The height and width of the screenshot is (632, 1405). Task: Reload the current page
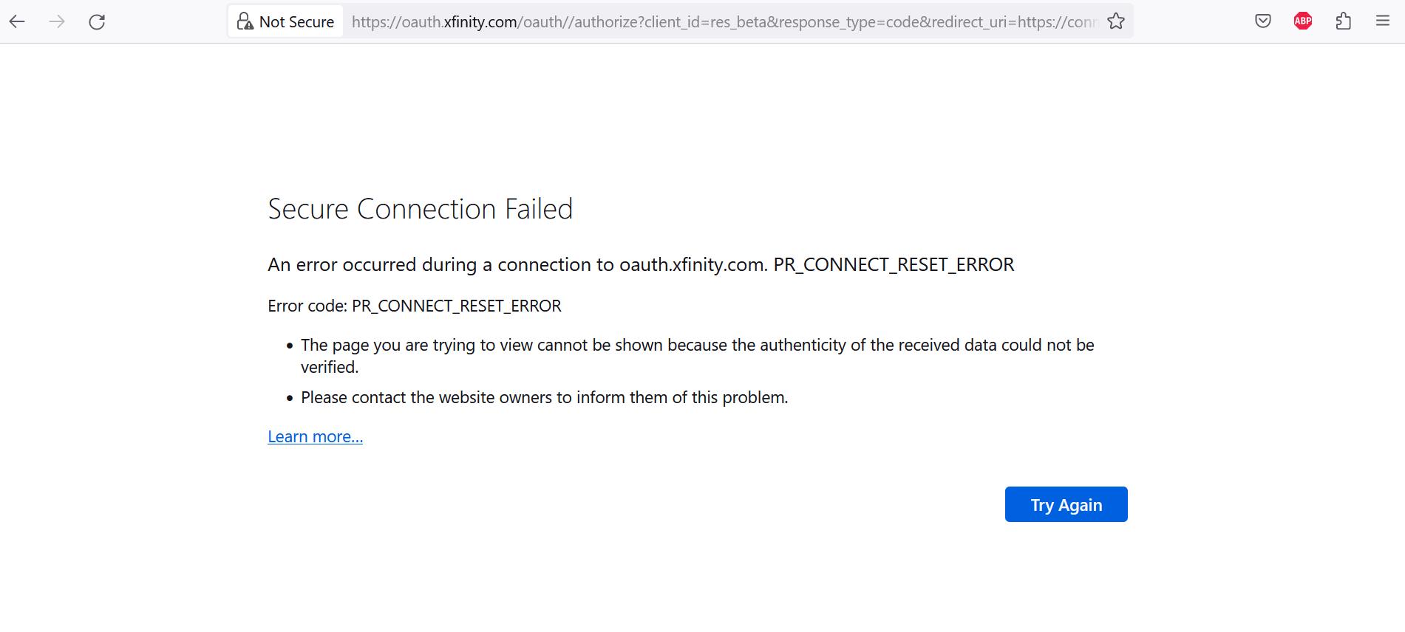pyautogui.click(x=97, y=21)
